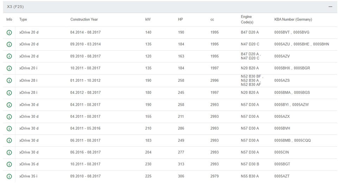Image resolution: width=338 pixels, height=189 pixels.
Task: Open info icon for xDrive 30 d 183 kW row
Action: tap(9, 141)
